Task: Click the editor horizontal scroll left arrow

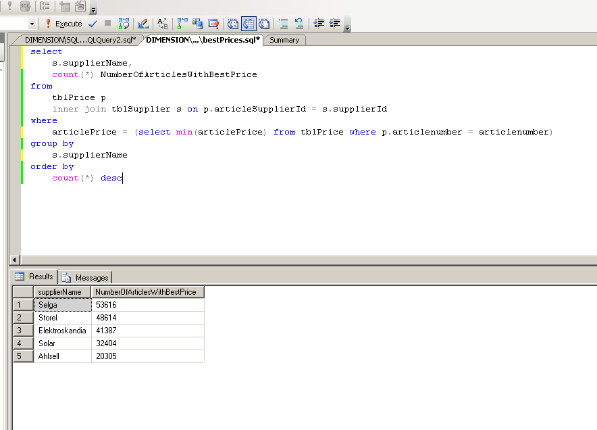Action: 14,260
